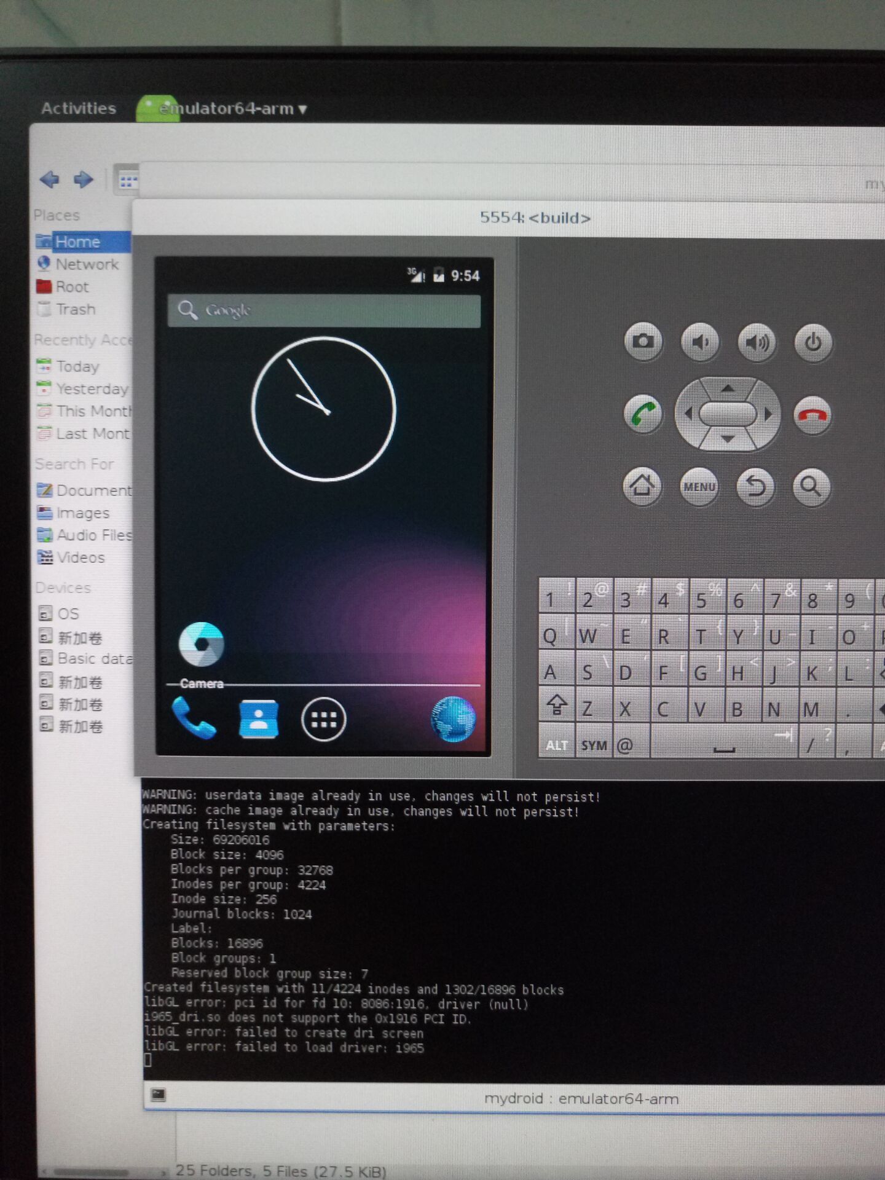Image resolution: width=885 pixels, height=1180 pixels.
Task: Click the emulator Back button
Action: click(755, 487)
